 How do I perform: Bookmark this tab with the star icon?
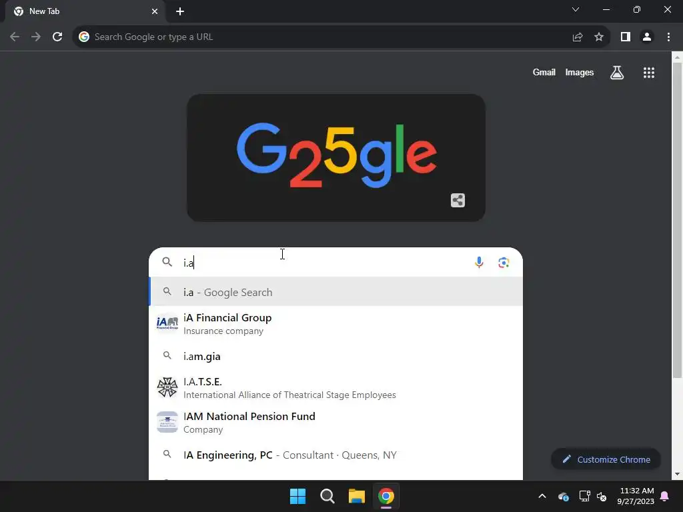[599, 37]
